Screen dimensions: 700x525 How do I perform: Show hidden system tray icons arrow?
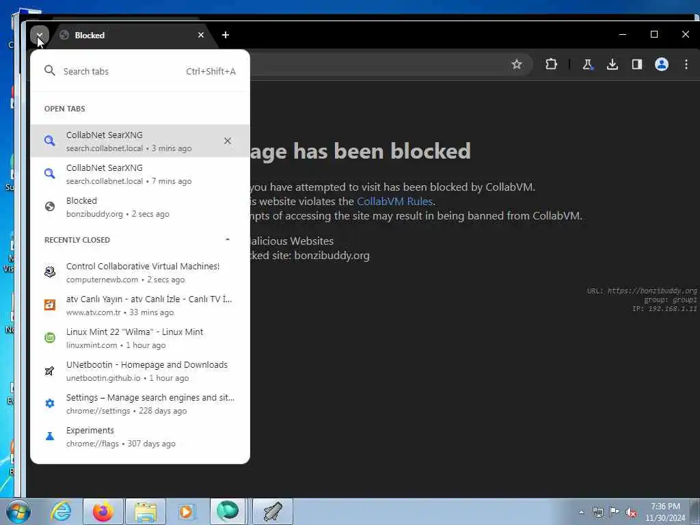point(581,512)
